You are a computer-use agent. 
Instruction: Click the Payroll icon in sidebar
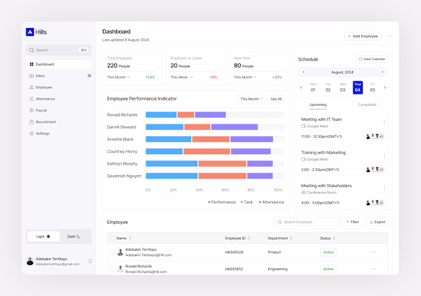(31, 110)
